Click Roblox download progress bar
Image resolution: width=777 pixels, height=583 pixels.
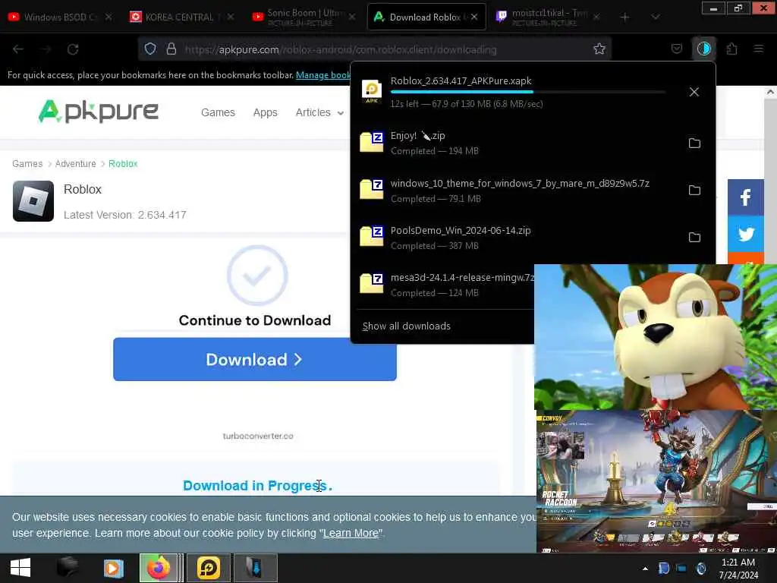coord(528,92)
